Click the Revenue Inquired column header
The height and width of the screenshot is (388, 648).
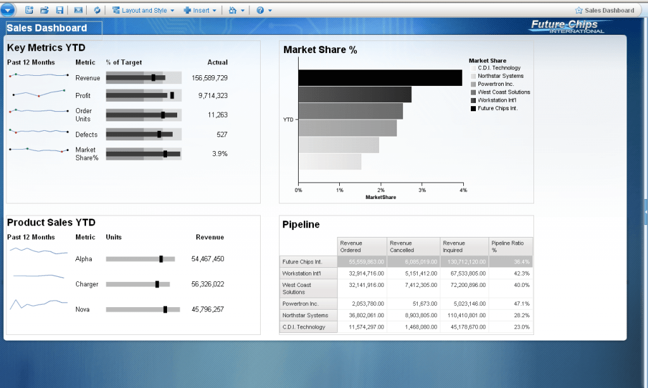click(464, 246)
